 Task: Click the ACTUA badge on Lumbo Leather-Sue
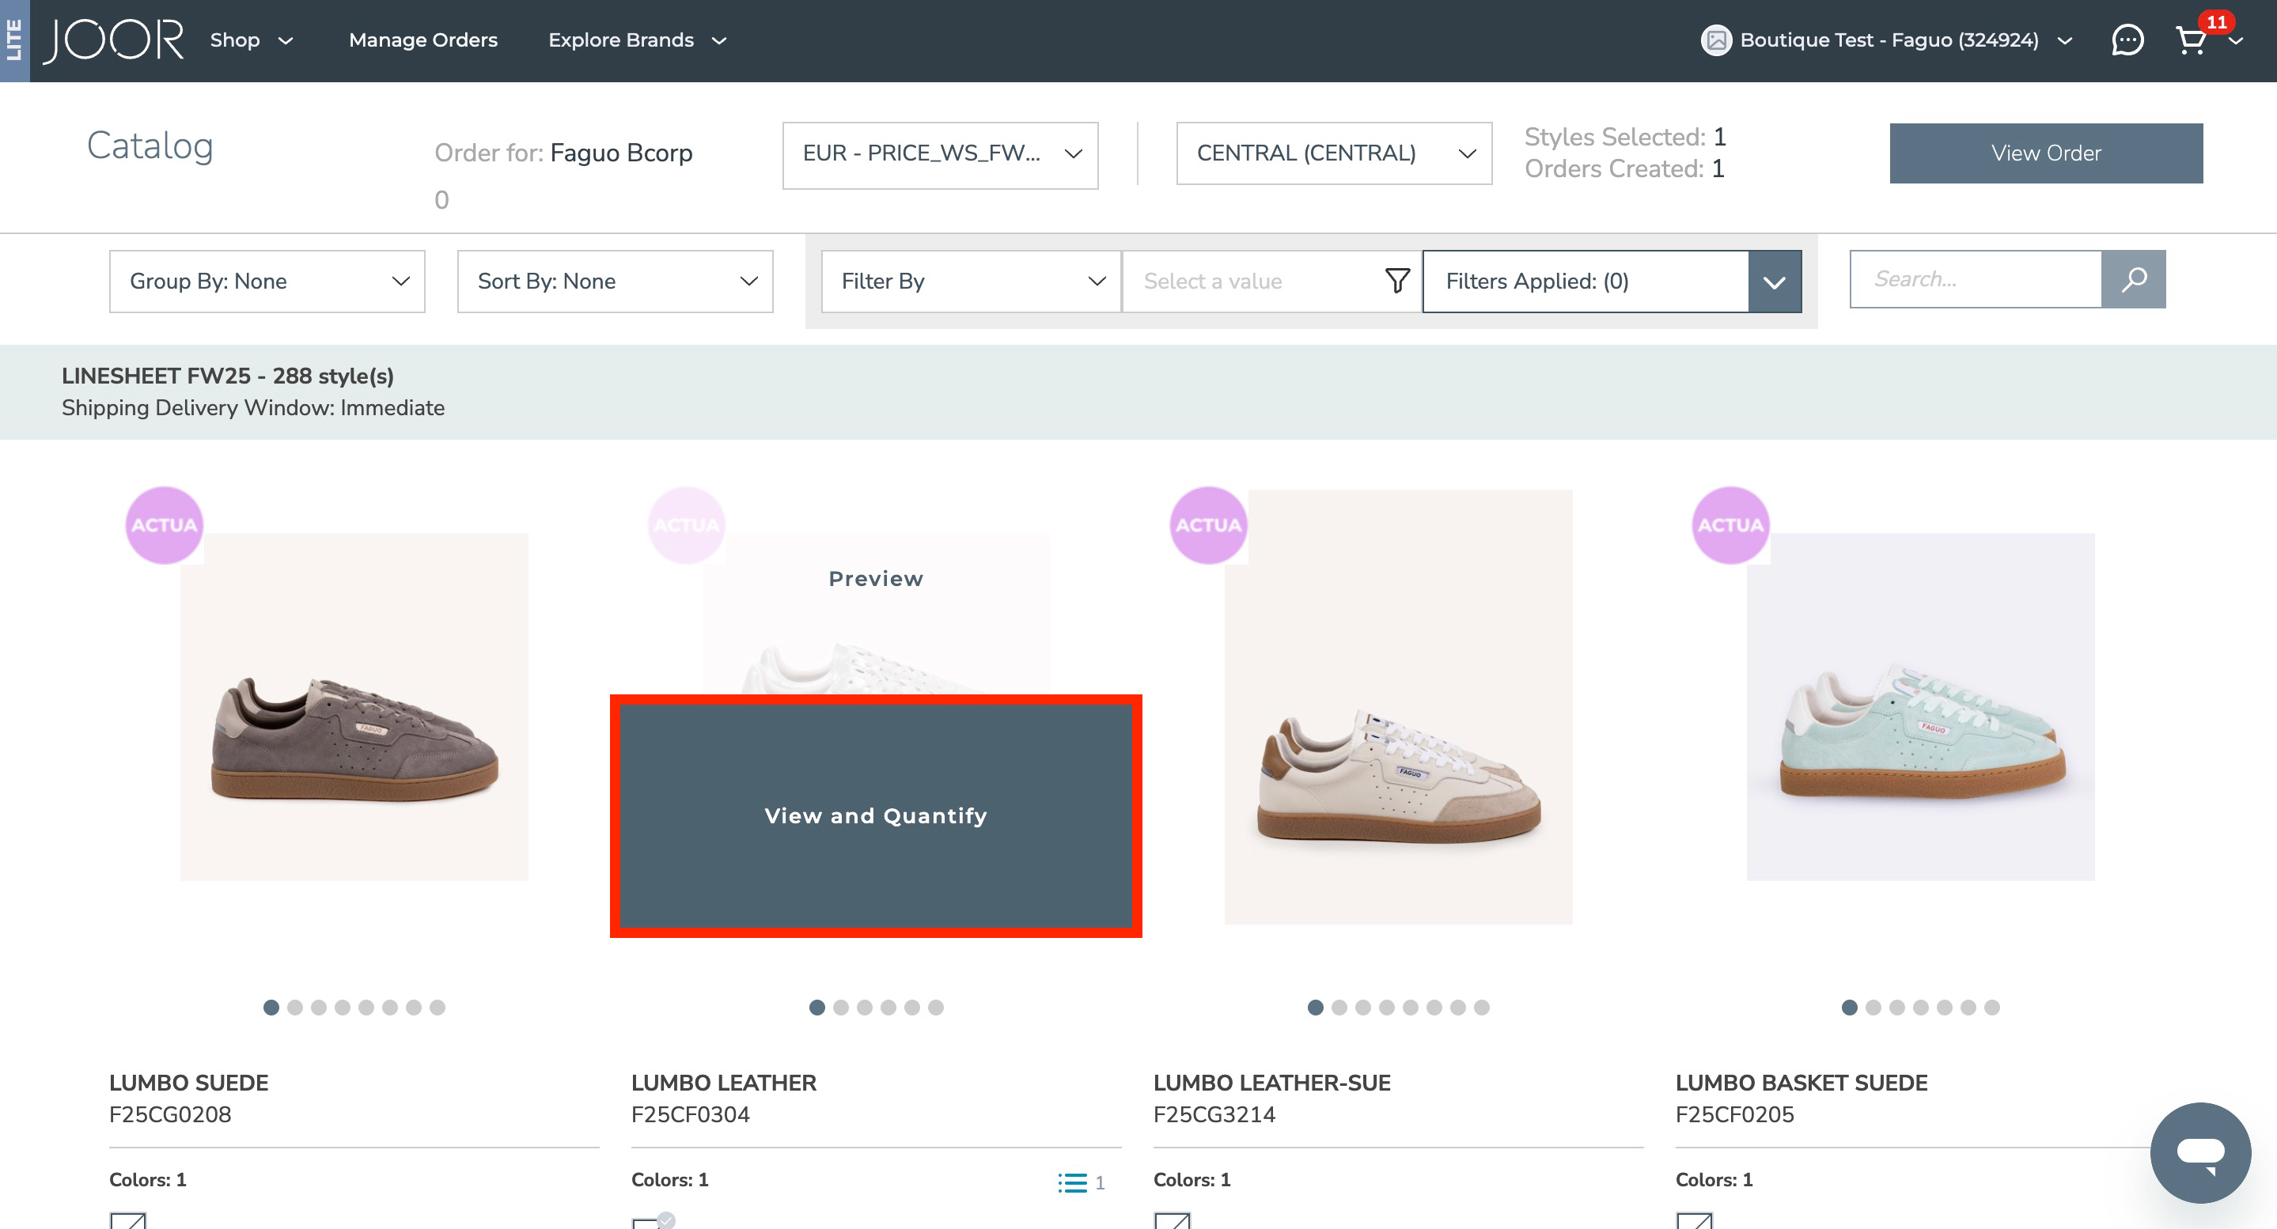point(1208,525)
